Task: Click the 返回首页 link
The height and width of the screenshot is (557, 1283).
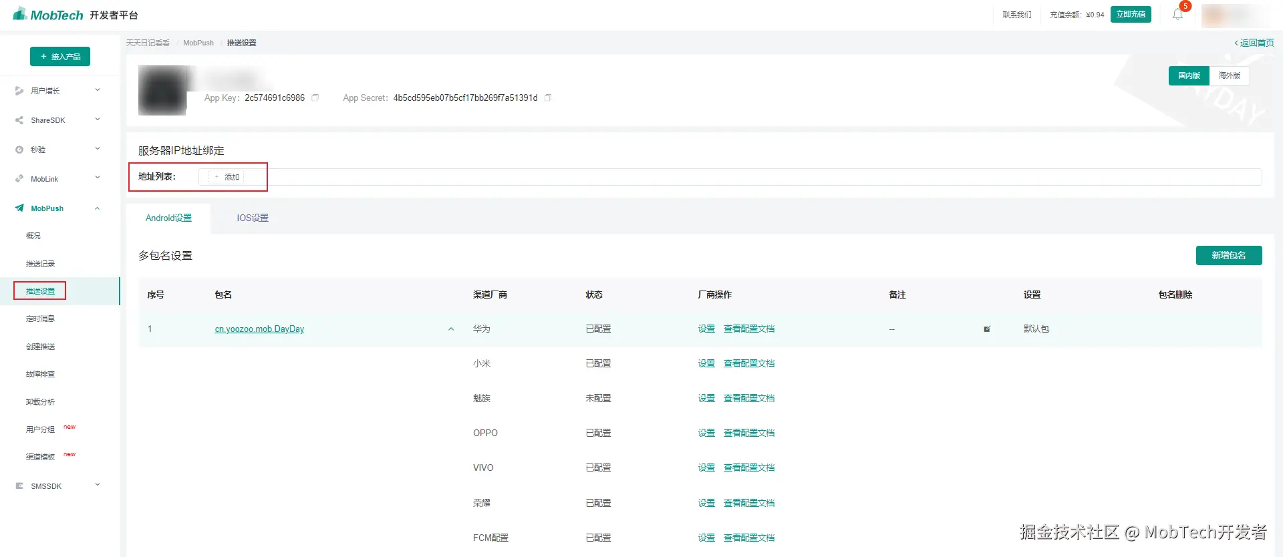Action: pos(1254,43)
